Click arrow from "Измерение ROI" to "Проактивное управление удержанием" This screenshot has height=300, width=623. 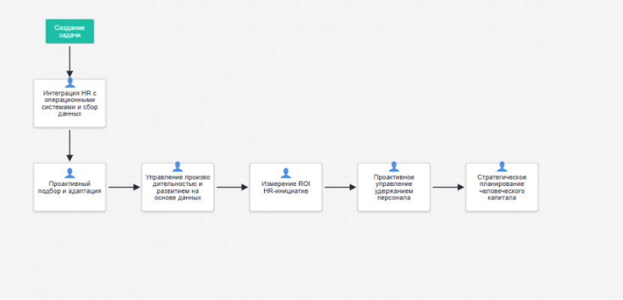(339, 187)
